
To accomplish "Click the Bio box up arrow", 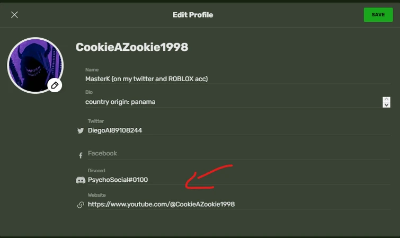I will [386, 99].
